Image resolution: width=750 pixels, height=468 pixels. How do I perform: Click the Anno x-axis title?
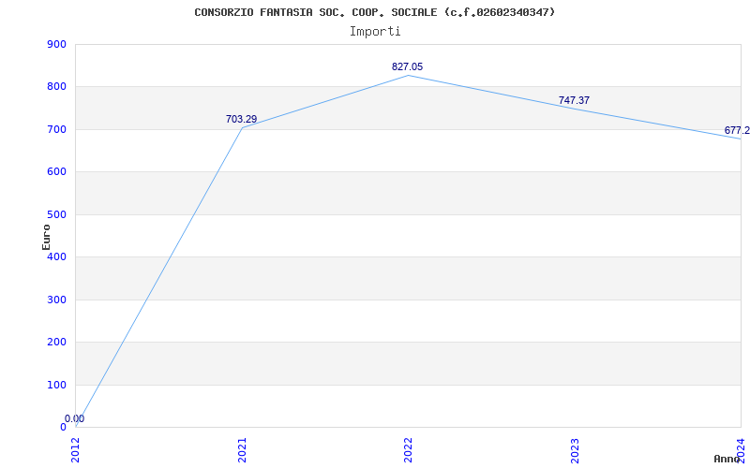[x=727, y=459]
